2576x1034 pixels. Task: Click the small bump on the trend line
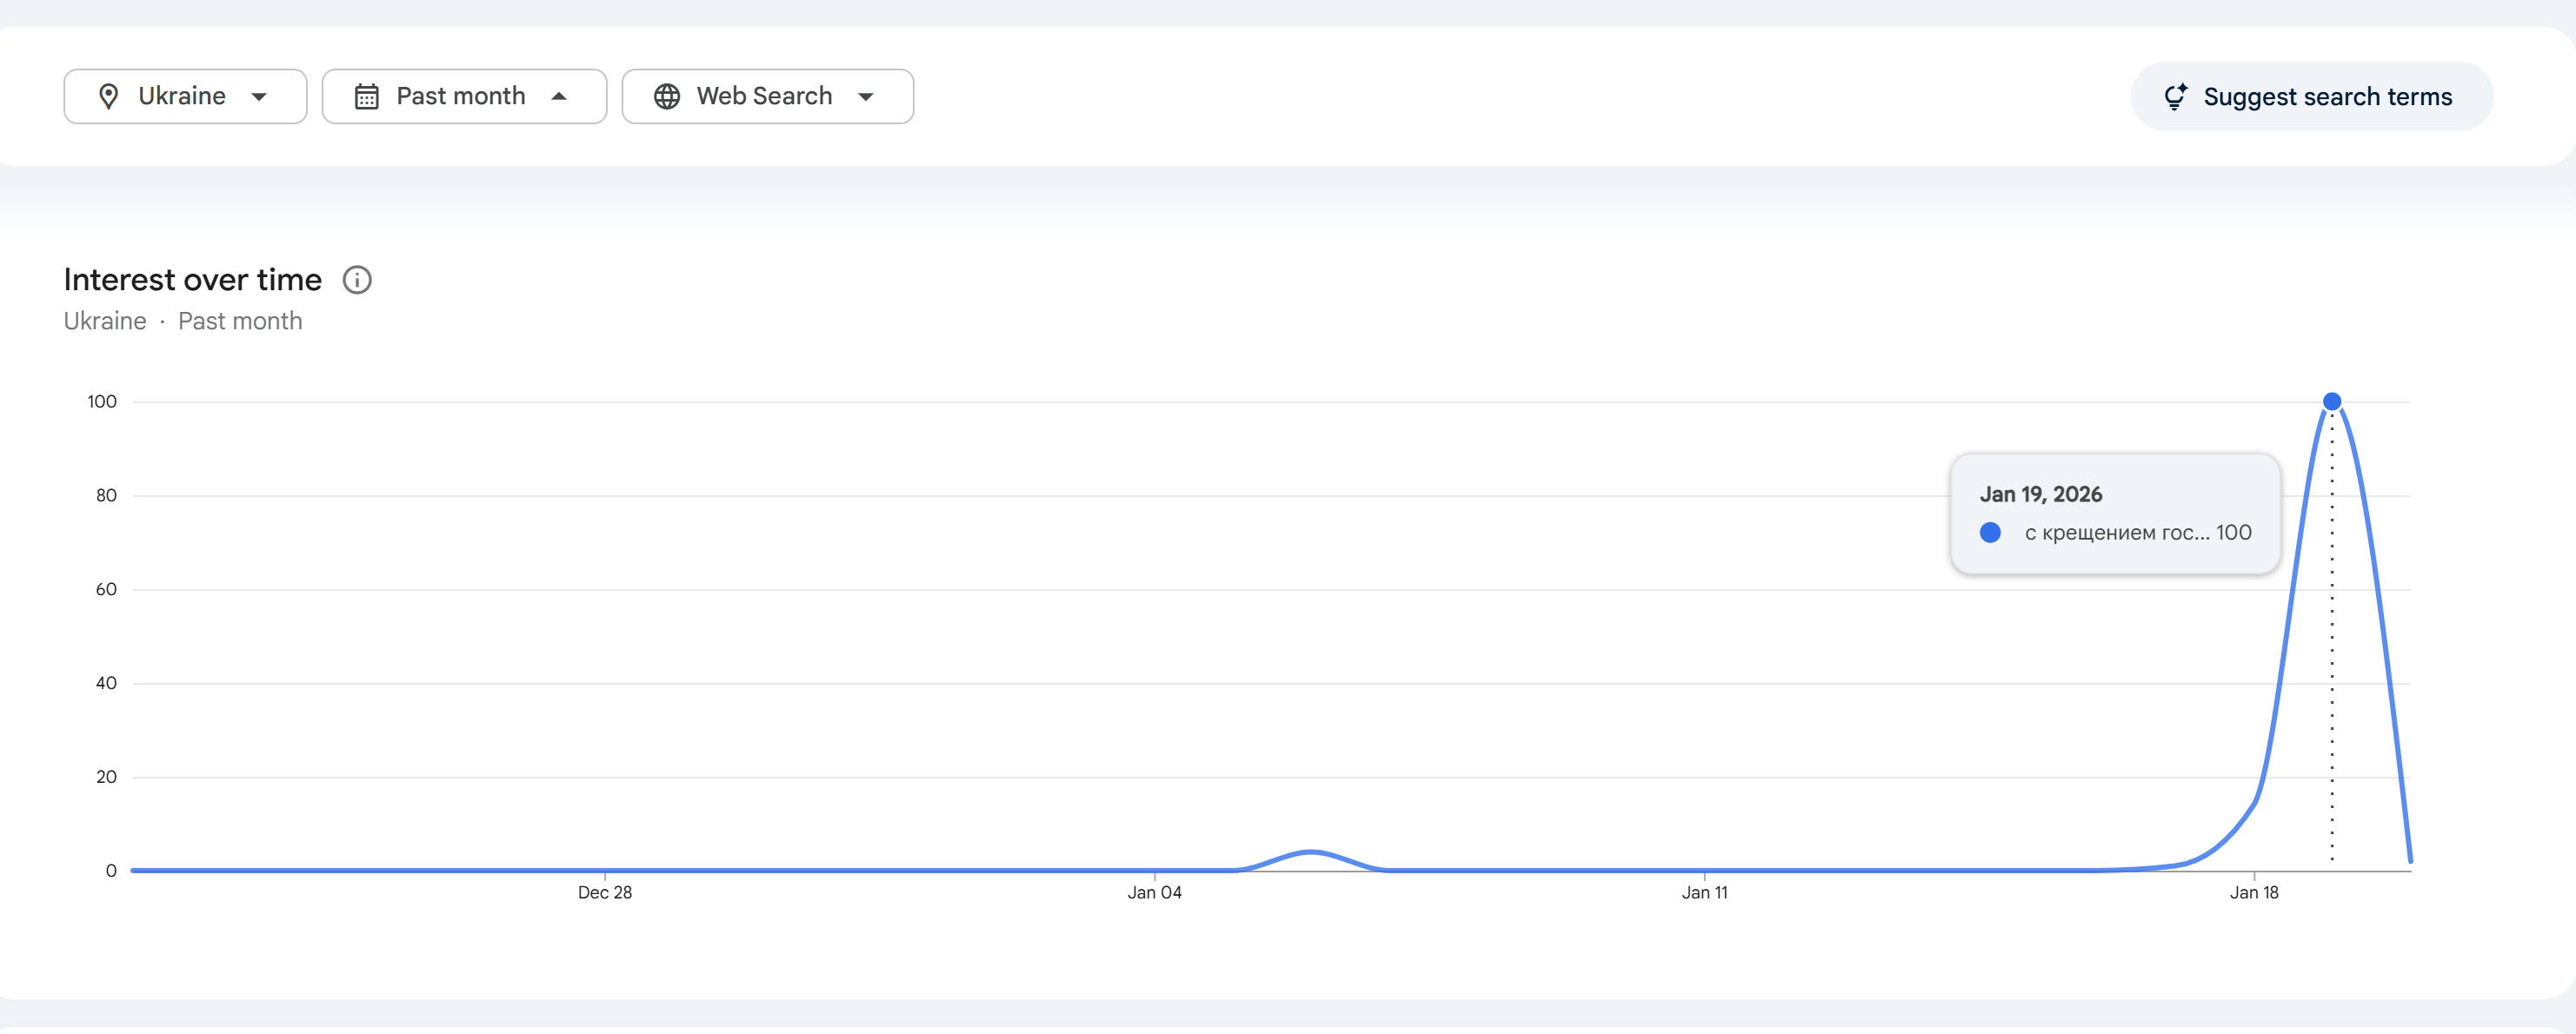pyautogui.click(x=1310, y=853)
